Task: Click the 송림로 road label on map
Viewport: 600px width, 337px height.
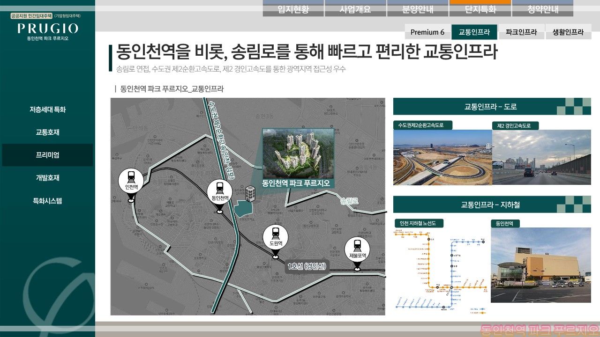Action: tap(349, 201)
